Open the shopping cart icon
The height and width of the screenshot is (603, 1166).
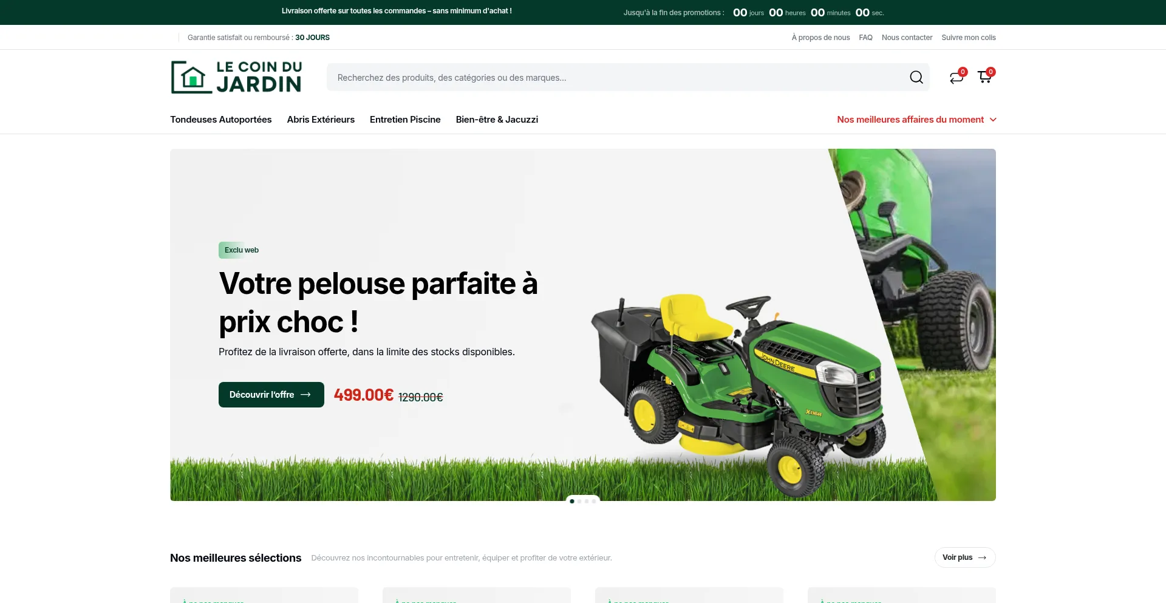986,77
